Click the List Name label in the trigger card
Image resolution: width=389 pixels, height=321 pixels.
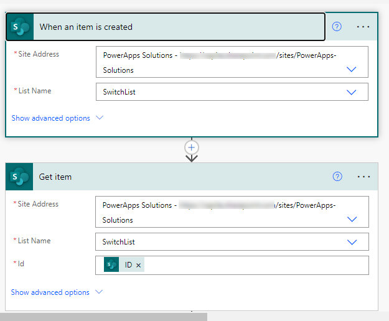point(35,91)
